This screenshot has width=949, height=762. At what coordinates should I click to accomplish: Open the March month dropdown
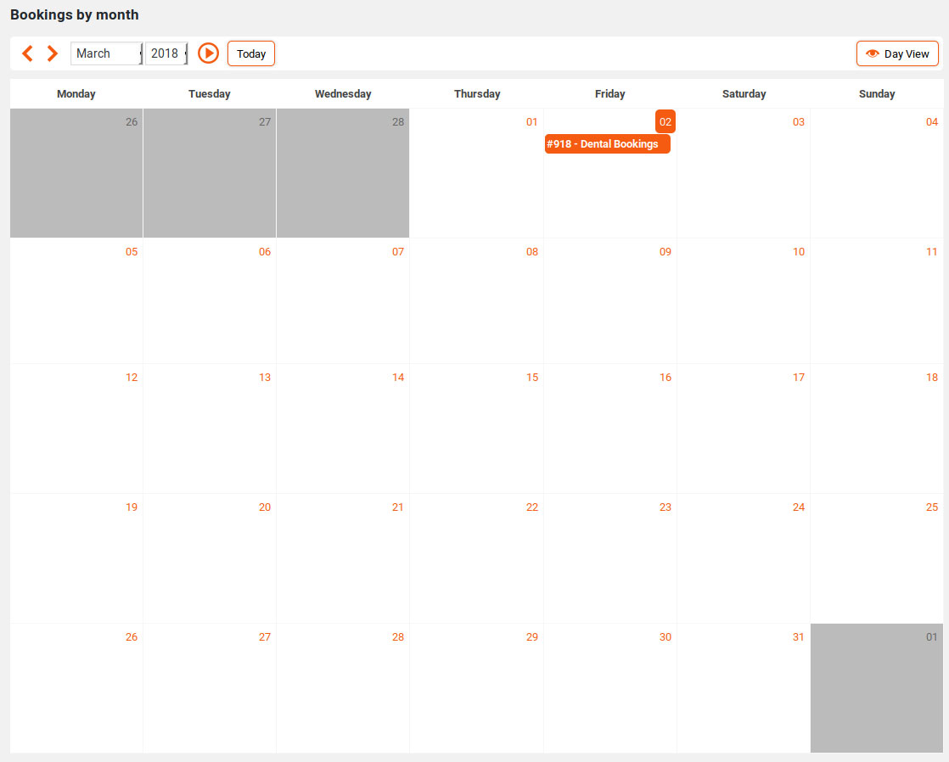106,53
